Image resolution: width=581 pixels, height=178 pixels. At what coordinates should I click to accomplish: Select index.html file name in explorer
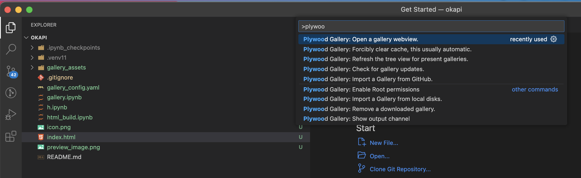(x=61, y=137)
